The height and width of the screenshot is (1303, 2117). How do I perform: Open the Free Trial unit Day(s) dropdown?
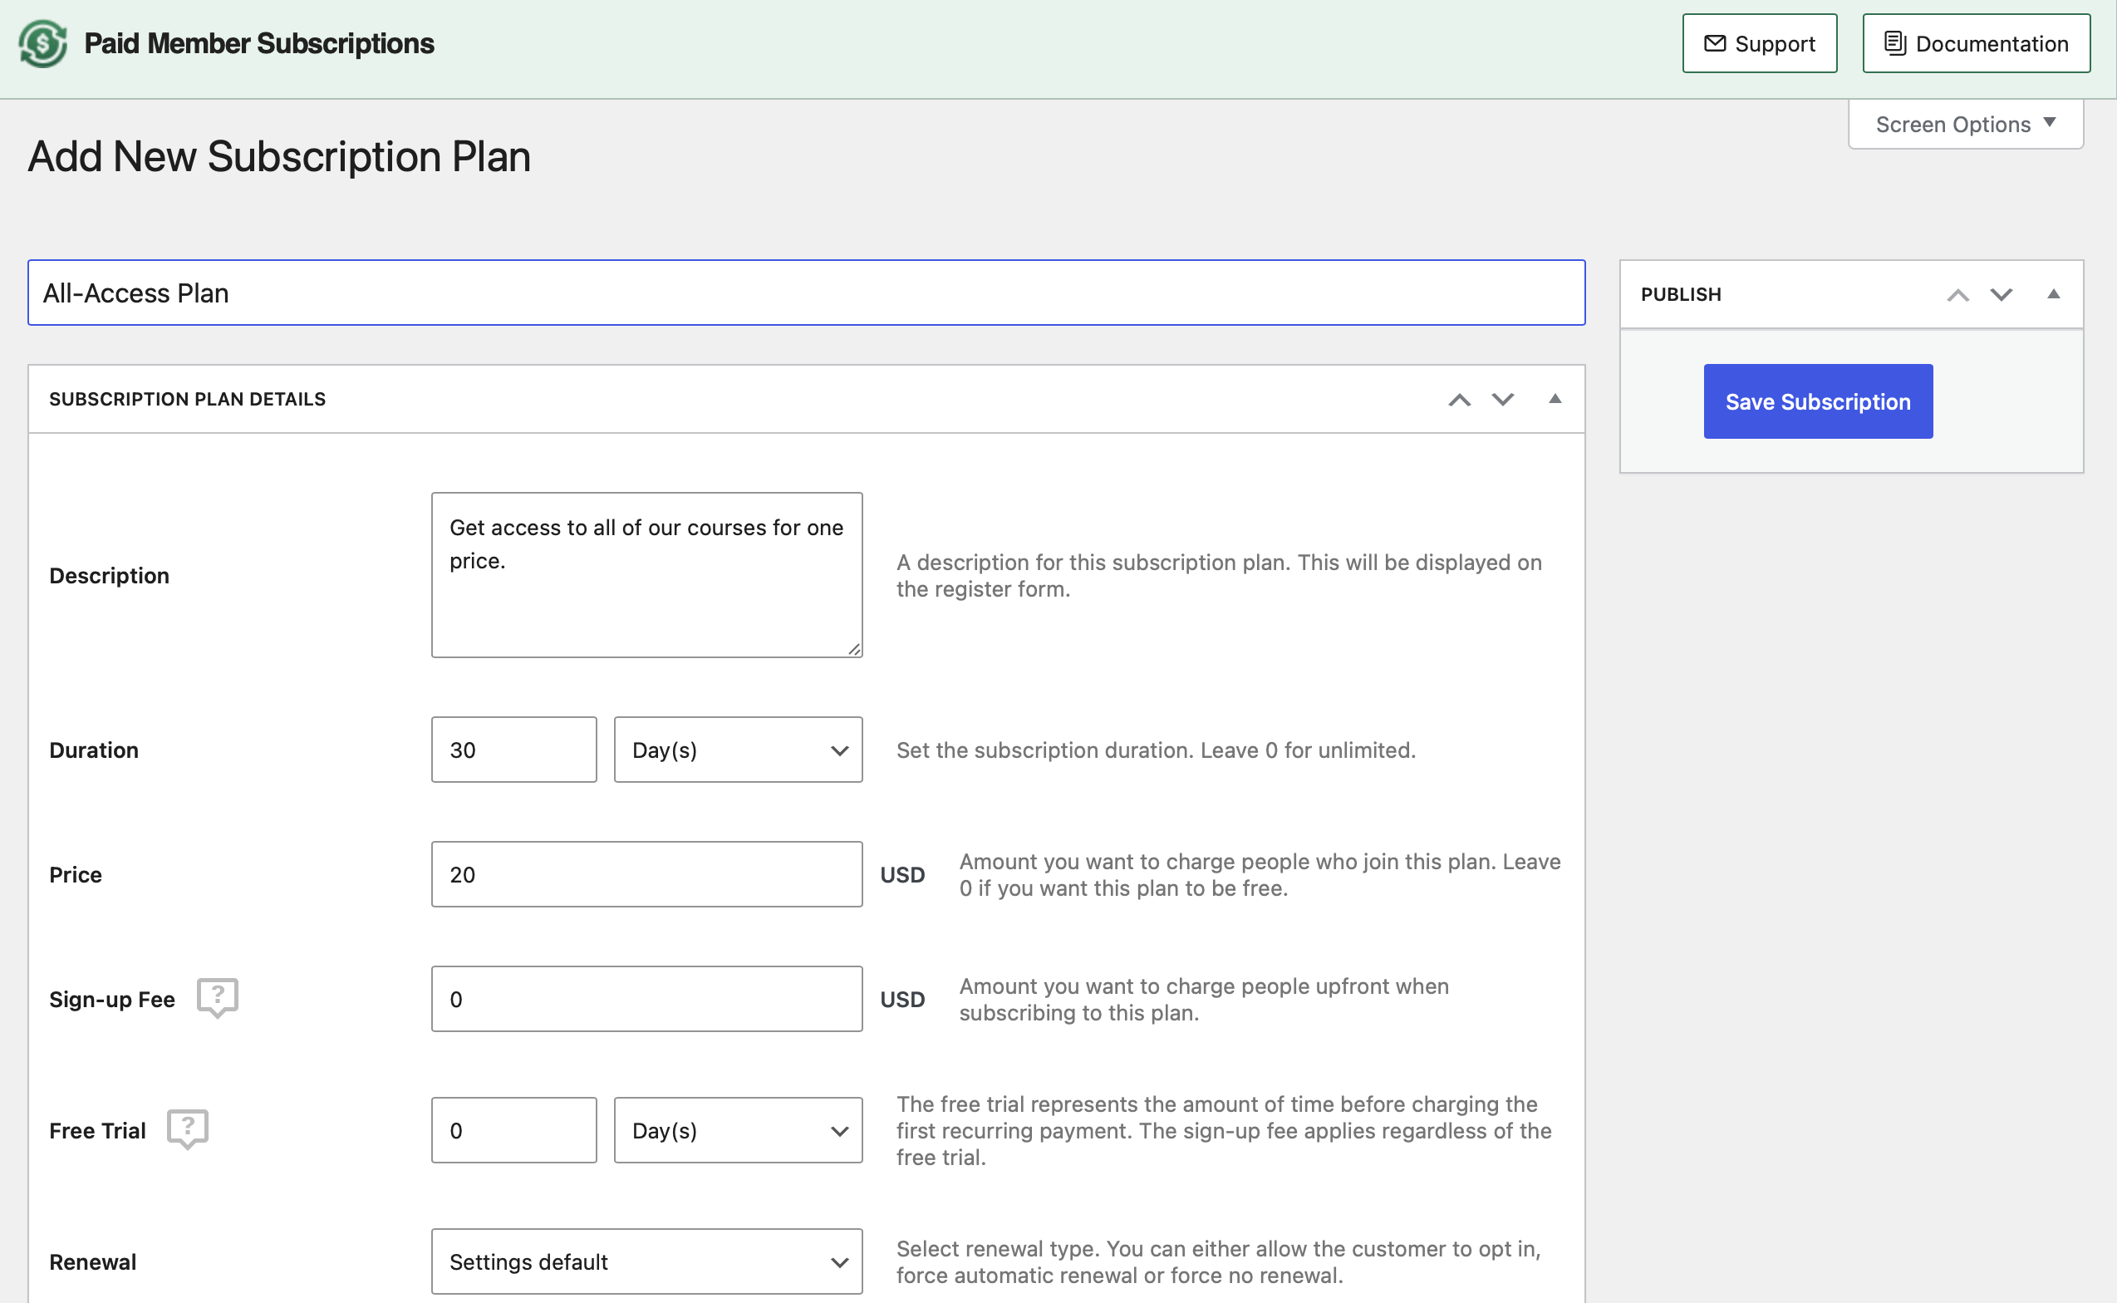coord(738,1130)
